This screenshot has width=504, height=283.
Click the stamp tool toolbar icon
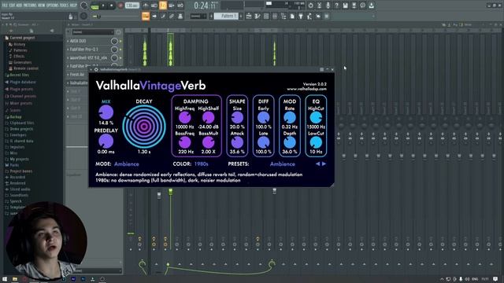point(180,16)
